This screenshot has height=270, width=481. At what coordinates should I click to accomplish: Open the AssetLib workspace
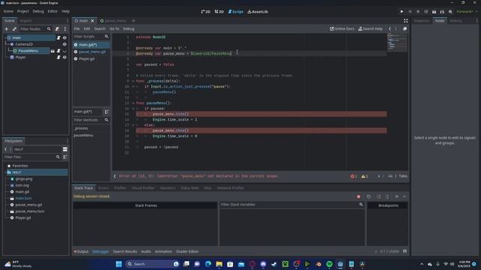[258, 12]
